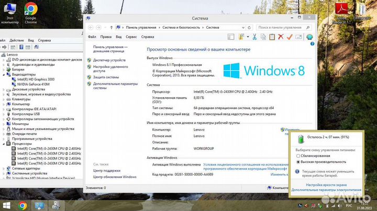Select Контроллеры USB tree item
377x211 pixels.
point(26,114)
